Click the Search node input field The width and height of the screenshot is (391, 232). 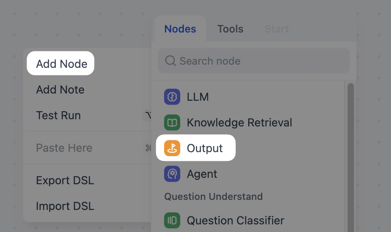pos(253,61)
